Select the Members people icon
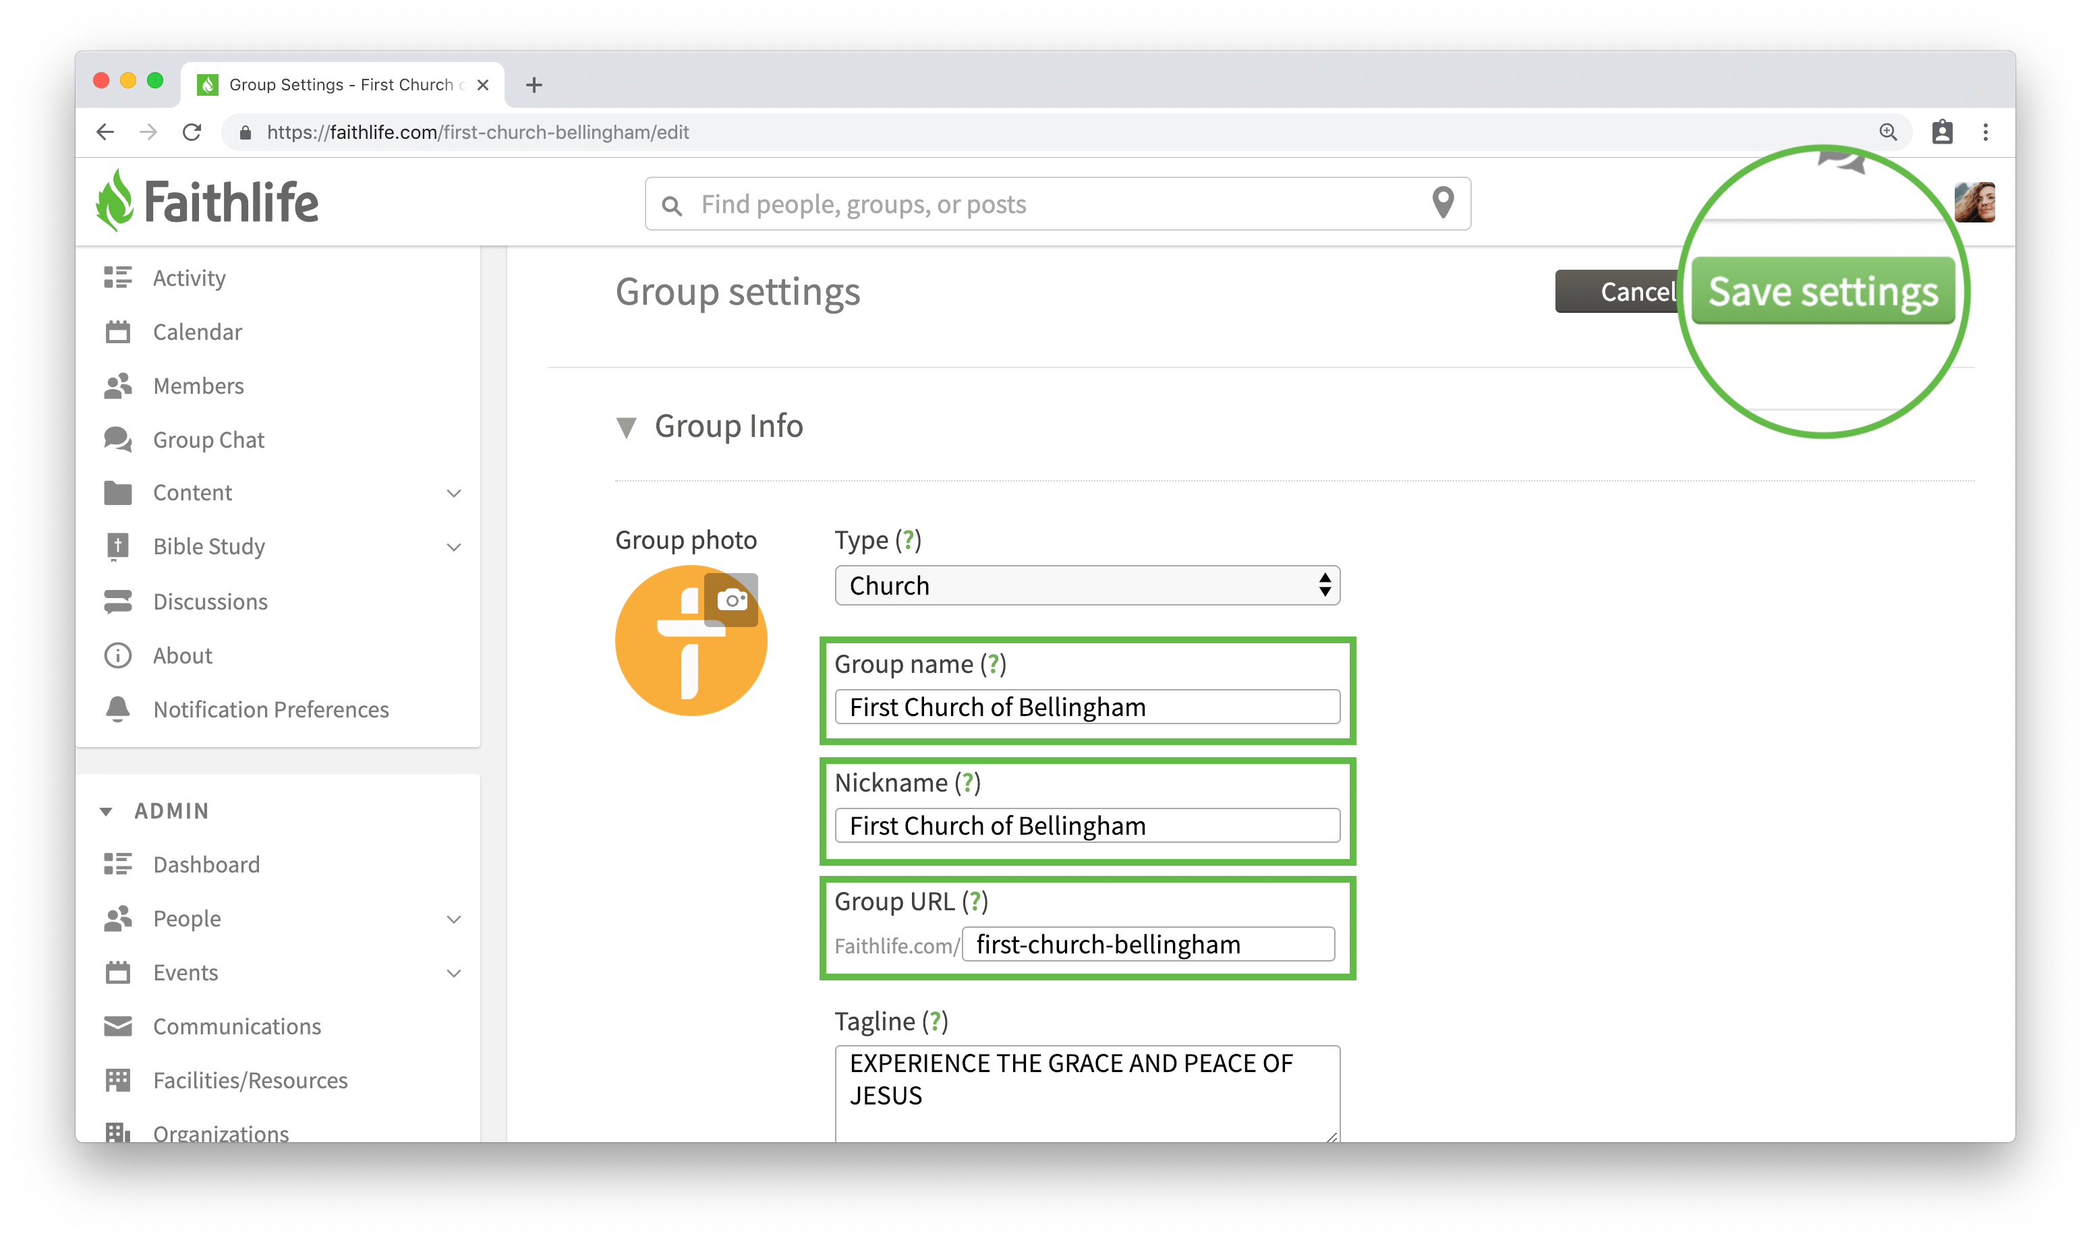This screenshot has width=2091, height=1242. [x=117, y=386]
